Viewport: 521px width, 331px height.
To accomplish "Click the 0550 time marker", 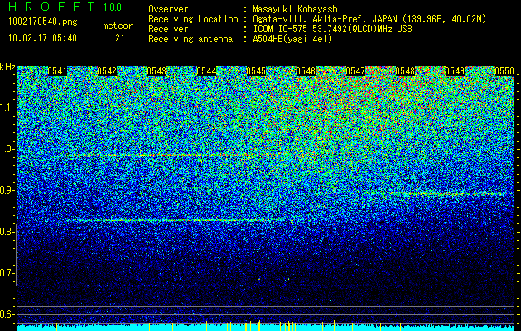I will pos(504,71).
